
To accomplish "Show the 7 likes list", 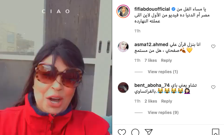I will pyautogui.click(x=151, y=60).
